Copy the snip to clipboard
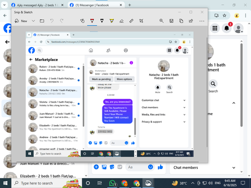251x188 pixels. point(181,21)
